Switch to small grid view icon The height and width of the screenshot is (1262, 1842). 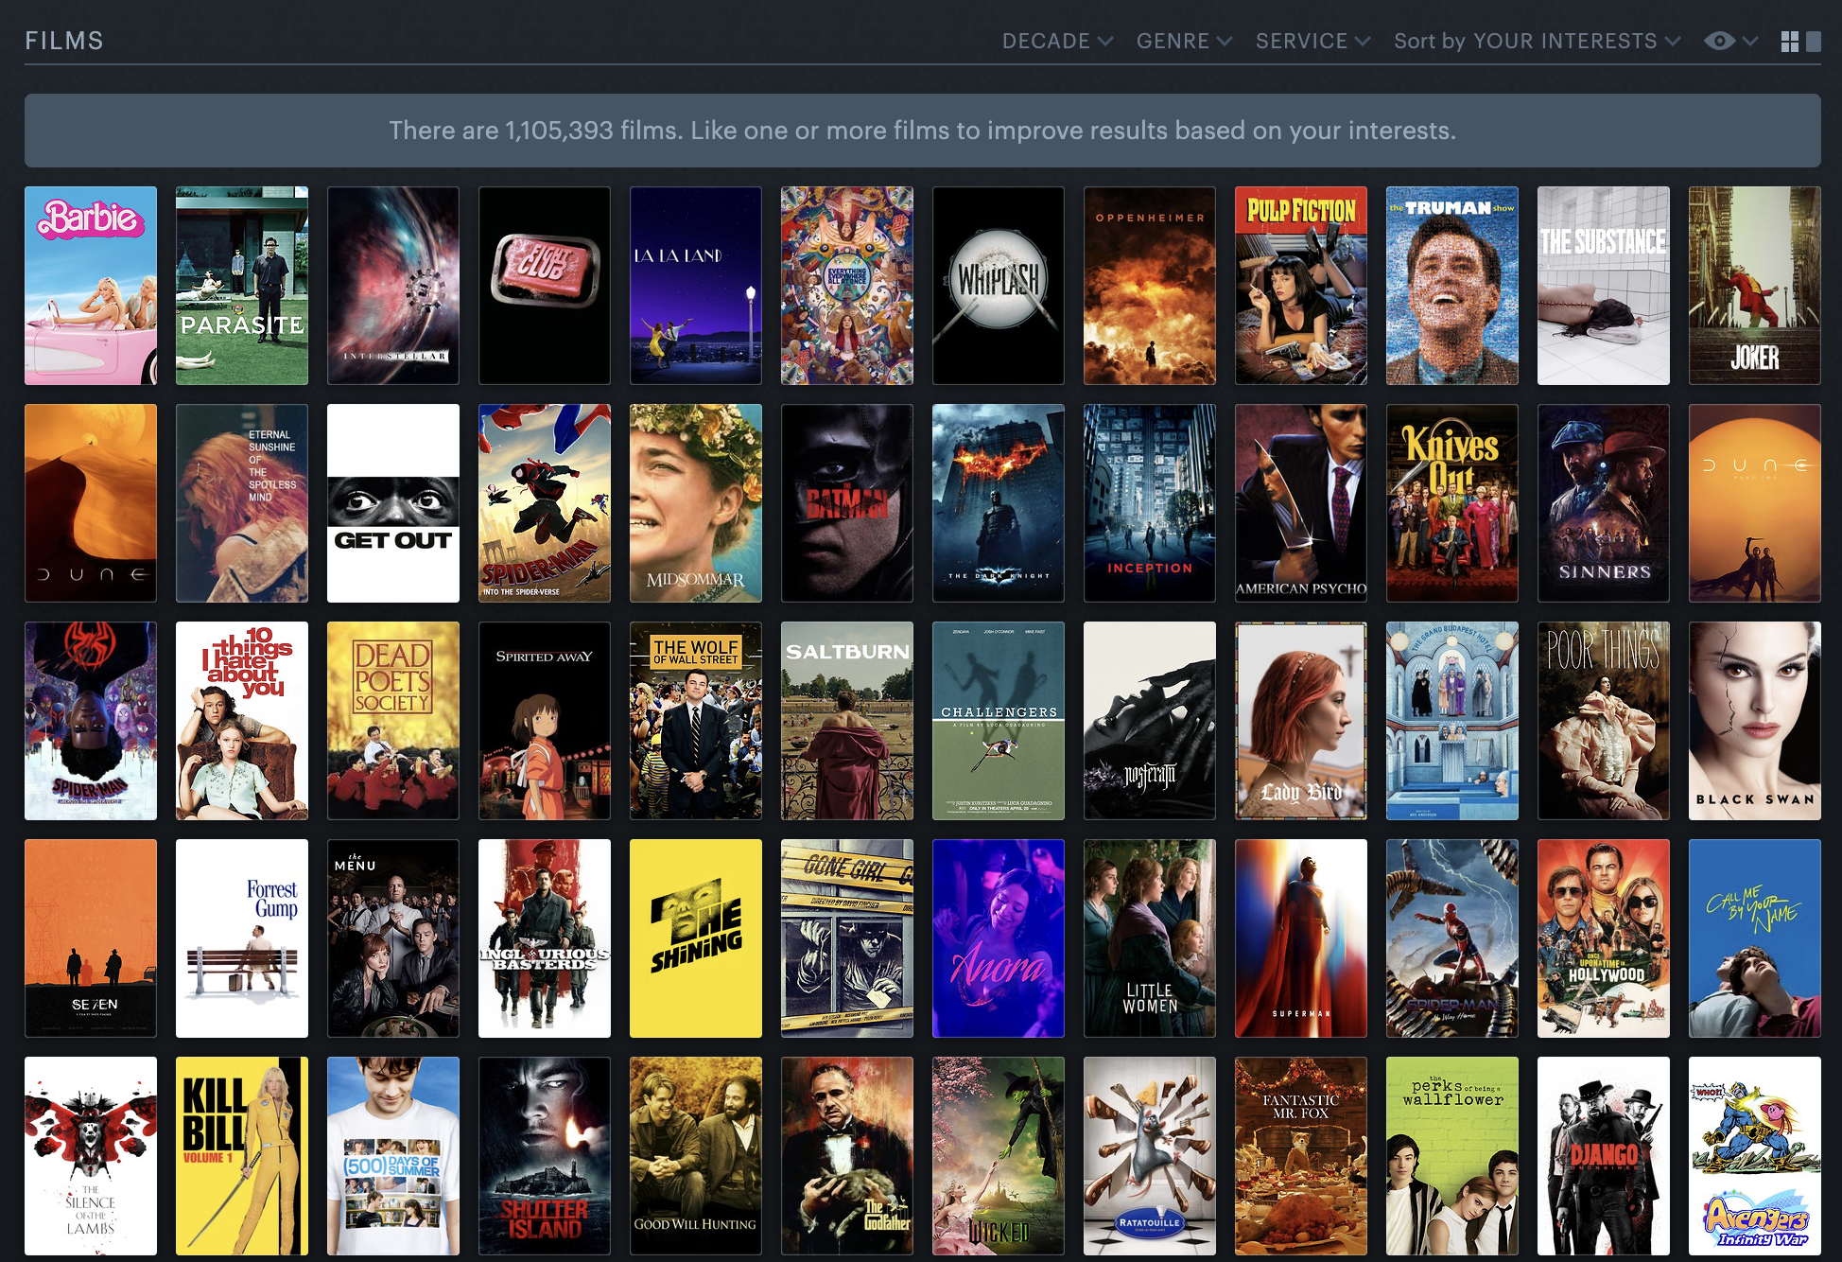click(1789, 42)
